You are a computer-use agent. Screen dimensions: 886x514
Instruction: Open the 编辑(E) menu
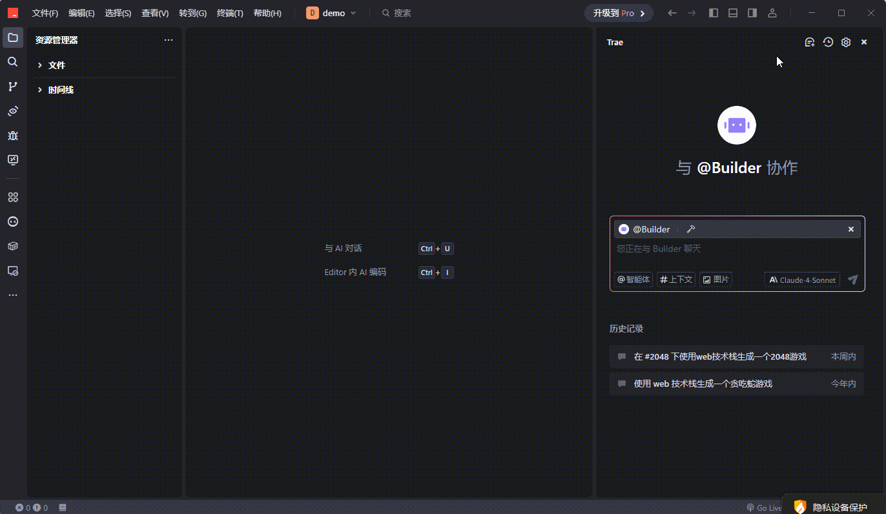(x=81, y=13)
